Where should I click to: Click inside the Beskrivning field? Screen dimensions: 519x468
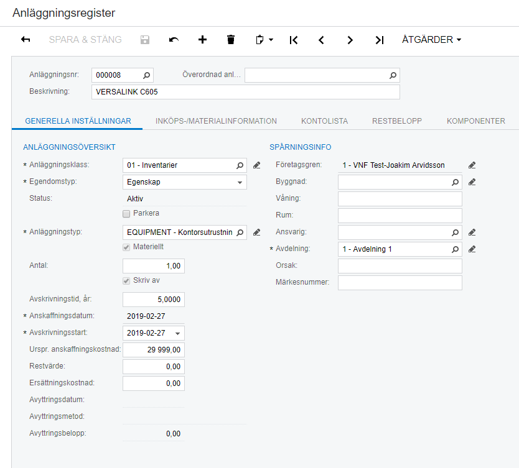click(243, 91)
